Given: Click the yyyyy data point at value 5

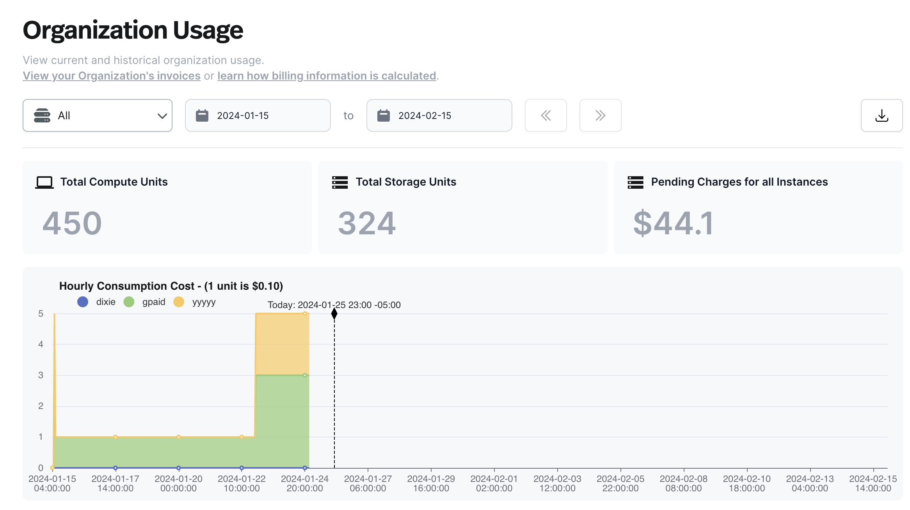Looking at the screenshot, I should 305,313.
